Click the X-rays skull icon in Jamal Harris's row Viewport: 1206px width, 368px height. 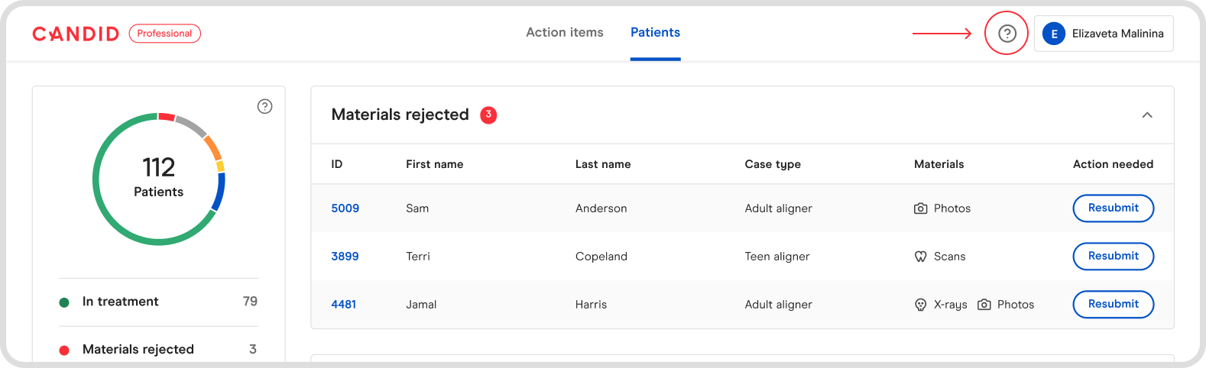pos(921,305)
